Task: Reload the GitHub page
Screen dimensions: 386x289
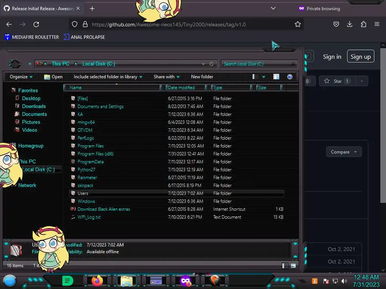Action: (x=36, y=24)
